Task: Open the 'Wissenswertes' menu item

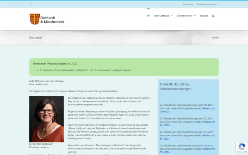Action: pyautogui.click(x=184, y=16)
